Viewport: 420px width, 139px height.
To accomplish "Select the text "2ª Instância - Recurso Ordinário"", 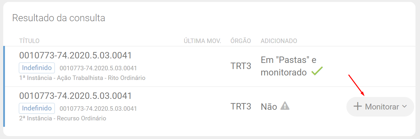I will coord(63,118).
